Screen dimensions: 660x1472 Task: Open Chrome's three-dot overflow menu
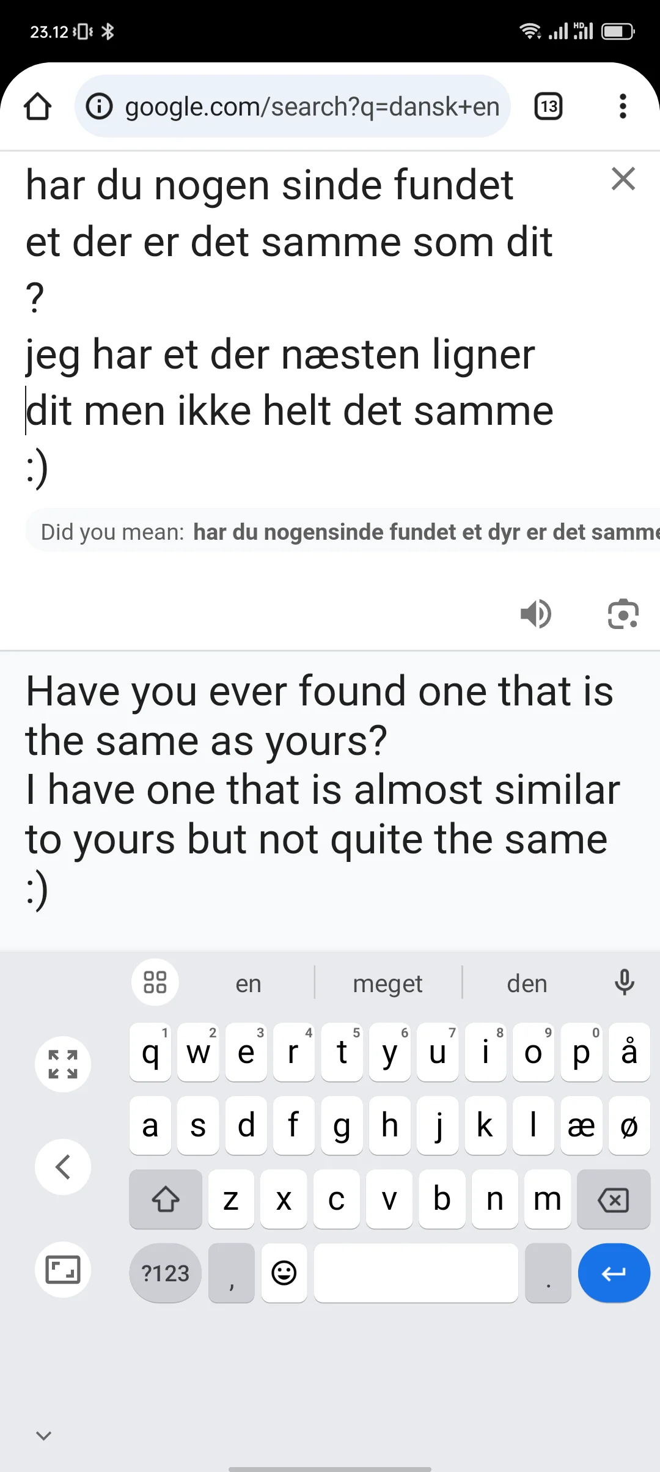(x=623, y=106)
